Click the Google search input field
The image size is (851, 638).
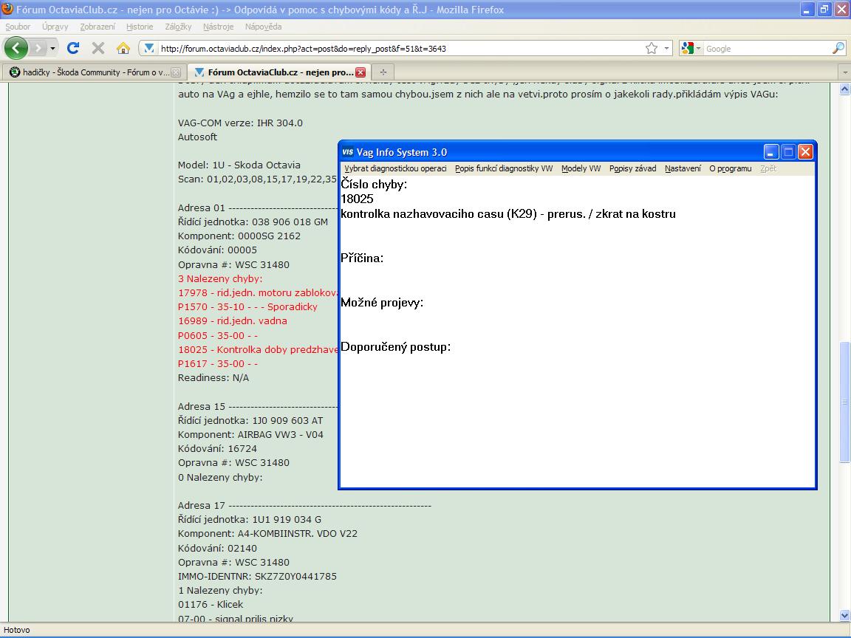point(765,48)
